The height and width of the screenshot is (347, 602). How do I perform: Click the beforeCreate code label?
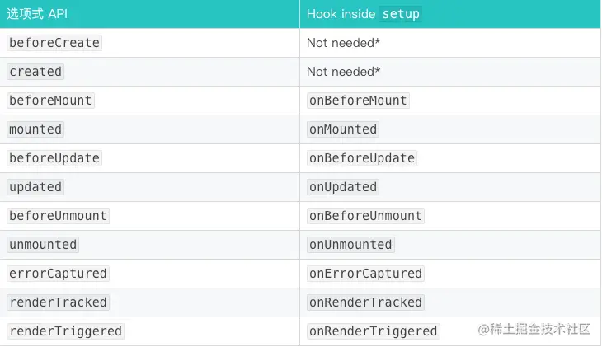pos(54,43)
